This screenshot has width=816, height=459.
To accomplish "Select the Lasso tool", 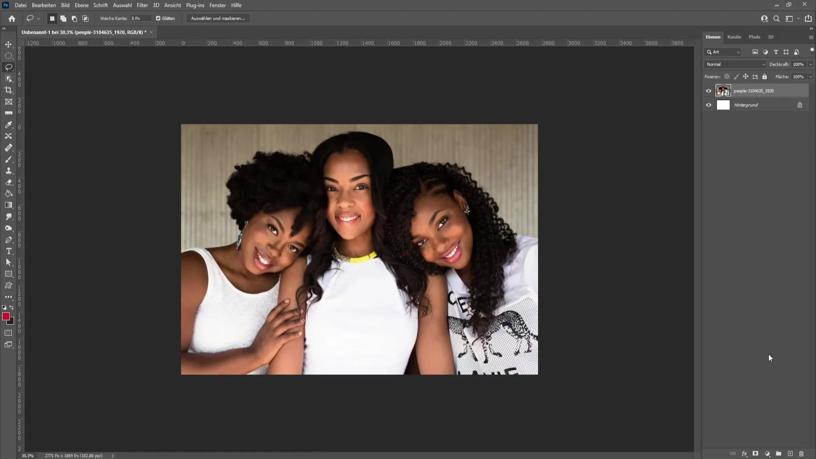I will click(8, 67).
